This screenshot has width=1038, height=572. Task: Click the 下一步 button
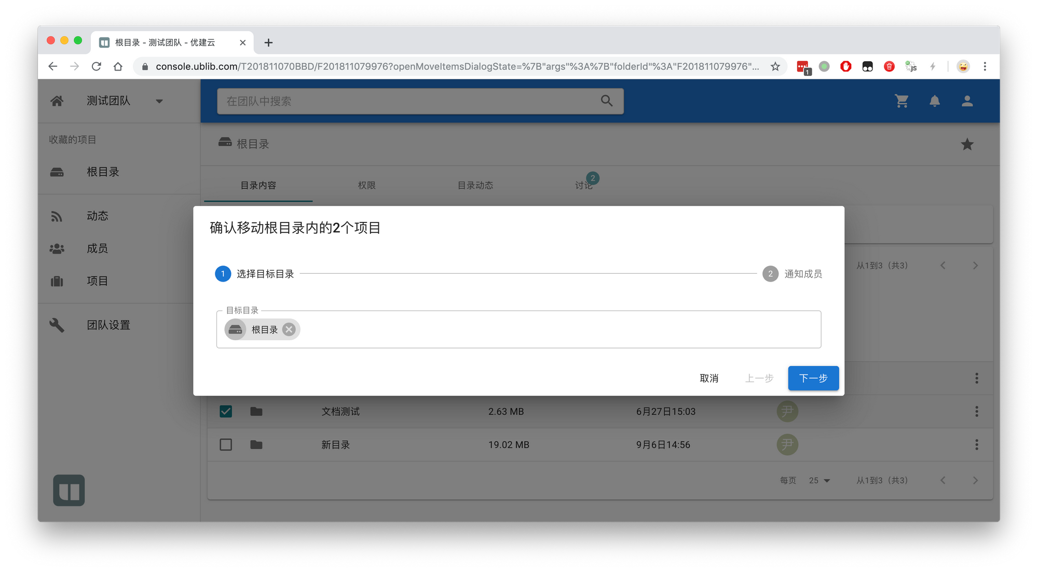point(813,378)
